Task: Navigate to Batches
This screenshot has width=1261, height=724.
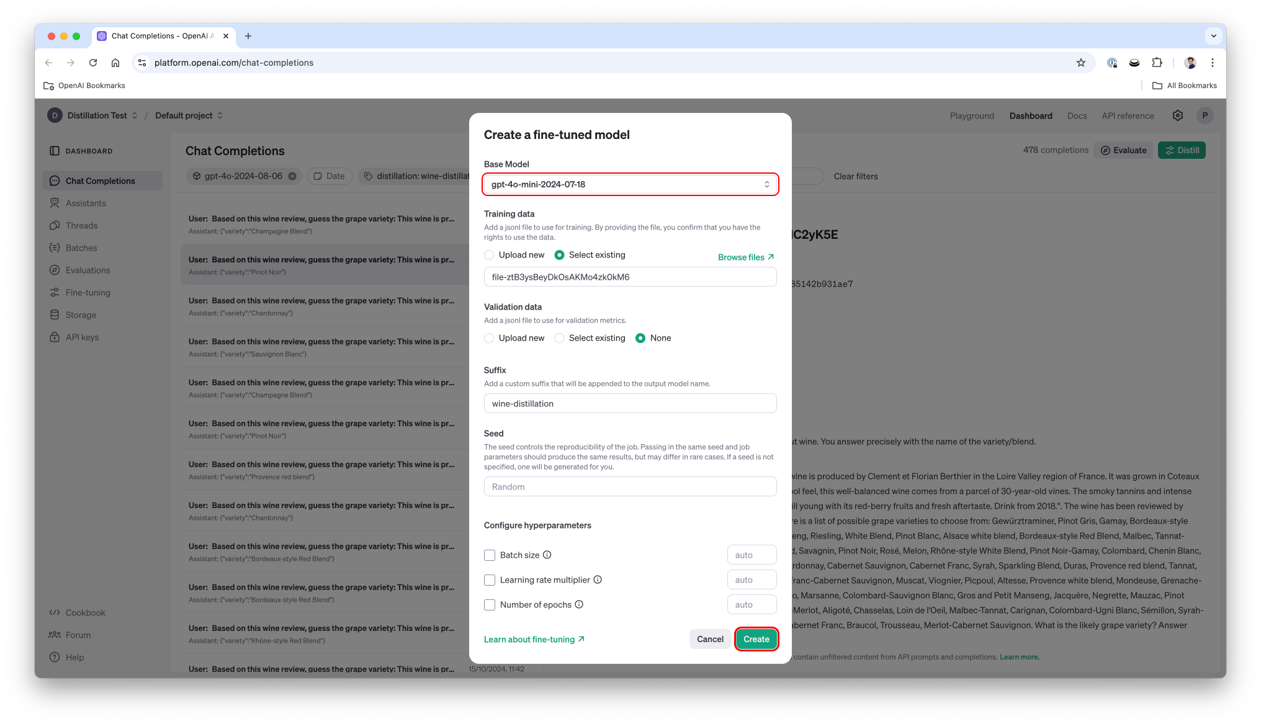Action: pyautogui.click(x=81, y=248)
